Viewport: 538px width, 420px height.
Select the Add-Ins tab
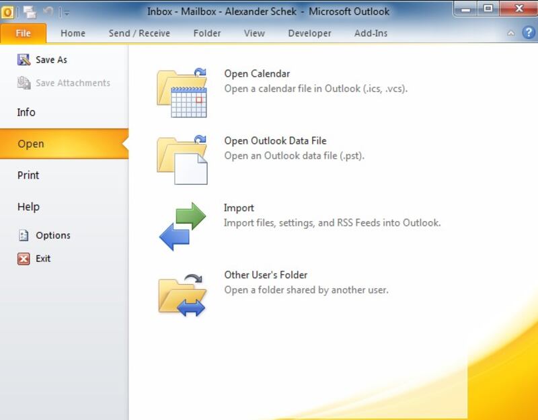pyautogui.click(x=371, y=33)
